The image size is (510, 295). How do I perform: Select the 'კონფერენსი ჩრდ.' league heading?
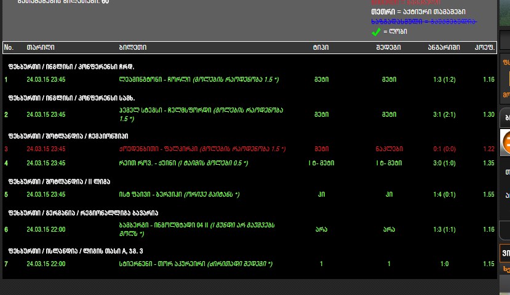pyautogui.click(x=71, y=66)
